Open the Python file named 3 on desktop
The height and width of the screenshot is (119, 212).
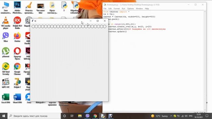pos(64,7)
